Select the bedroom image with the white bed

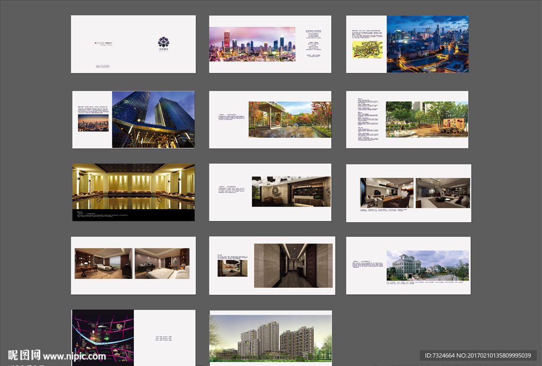(x=162, y=264)
